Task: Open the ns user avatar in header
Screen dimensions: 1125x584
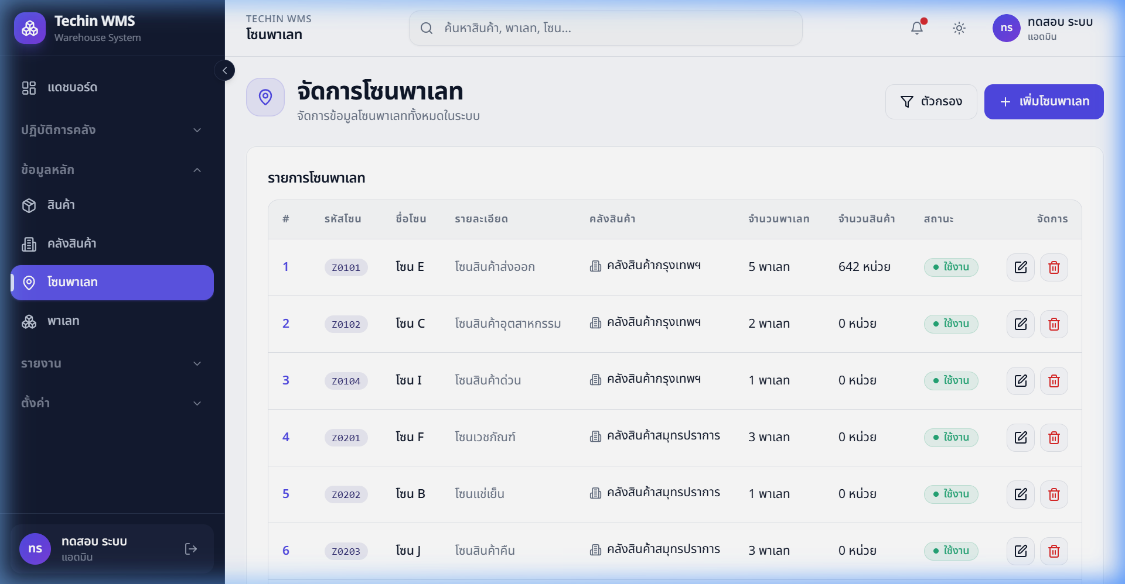Action: (x=1007, y=28)
